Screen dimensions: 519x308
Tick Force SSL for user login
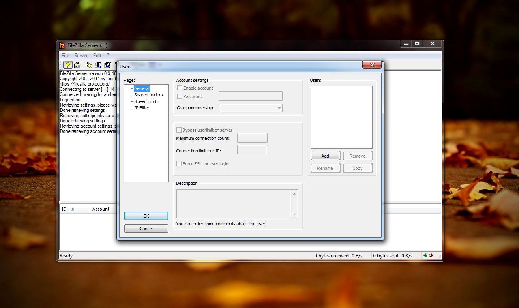coord(179,164)
